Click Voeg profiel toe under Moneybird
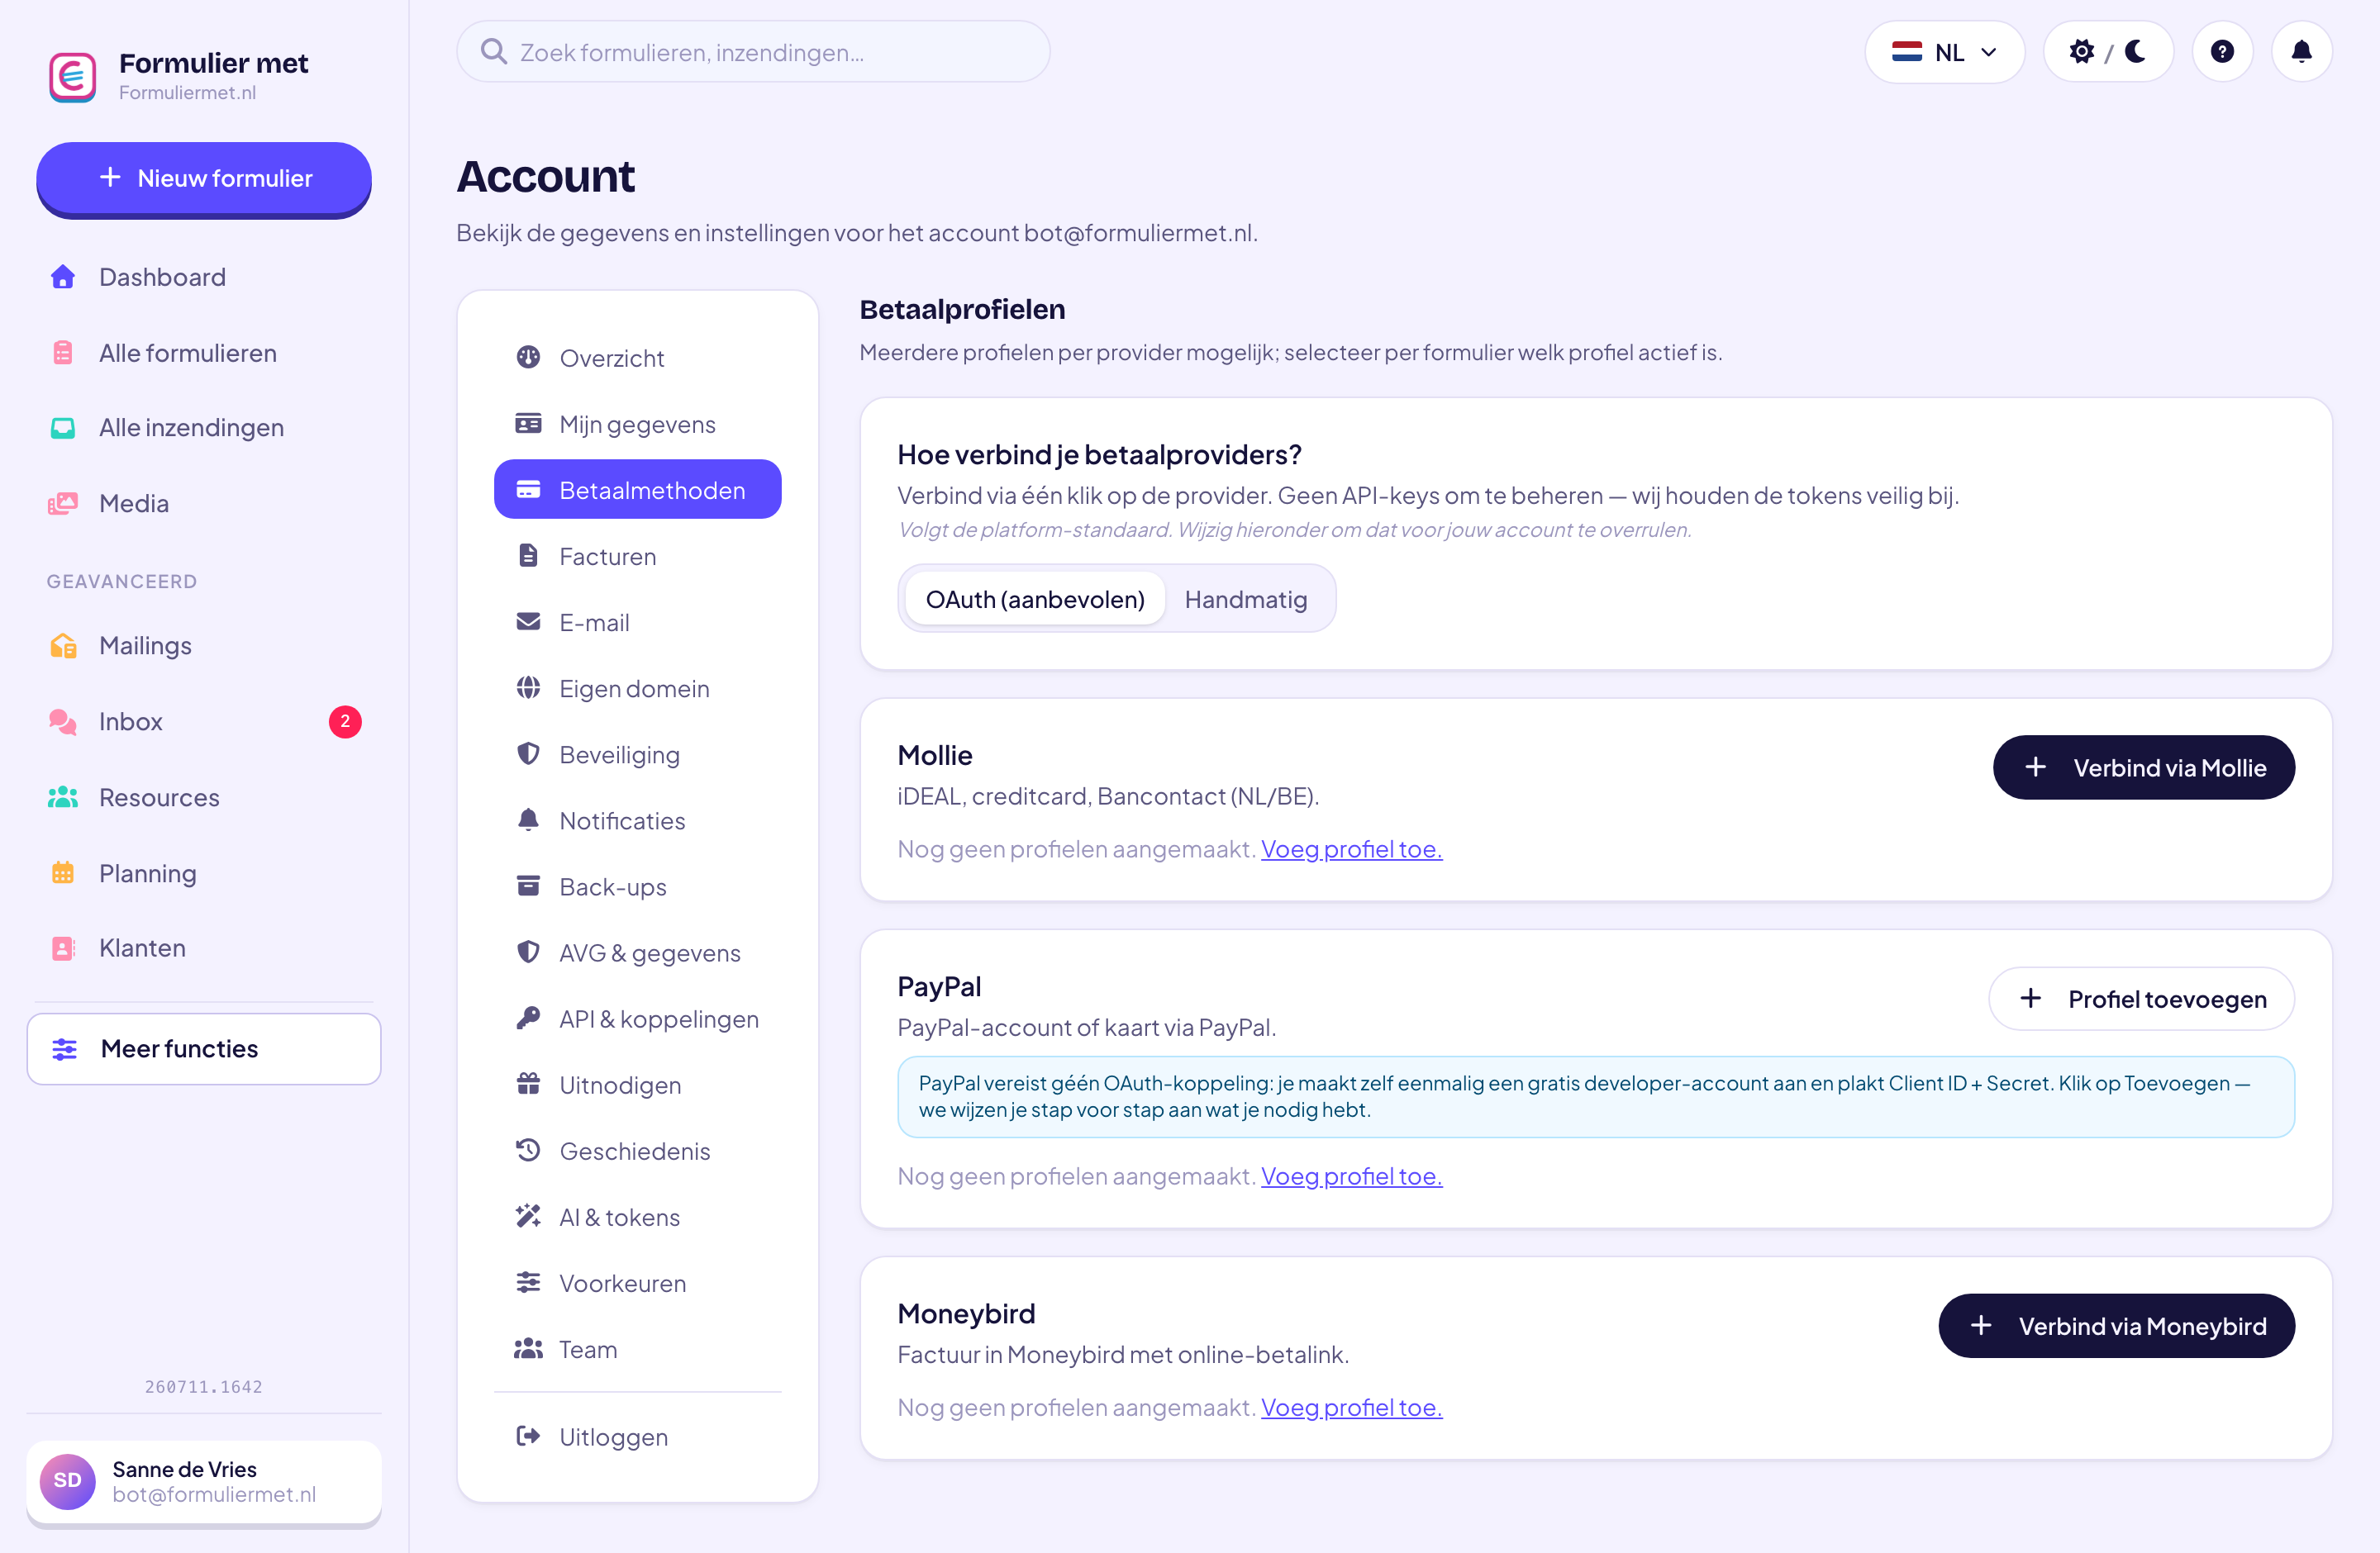The width and height of the screenshot is (2380, 1553). pyautogui.click(x=1351, y=1407)
